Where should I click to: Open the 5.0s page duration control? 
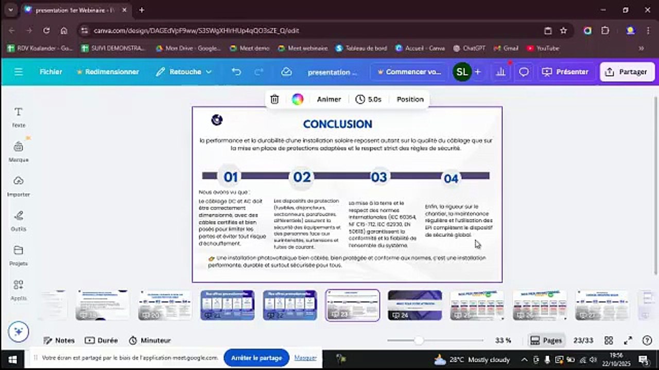click(x=369, y=99)
